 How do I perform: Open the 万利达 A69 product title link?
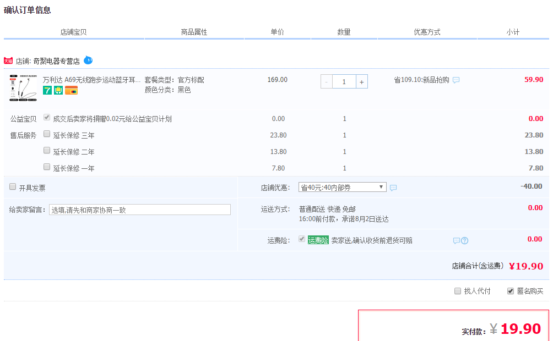(91, 80)
